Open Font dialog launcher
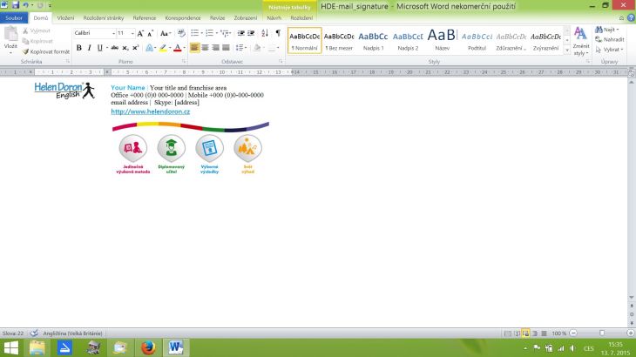 [184, 61]
